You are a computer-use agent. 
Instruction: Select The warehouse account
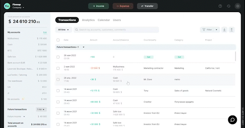pyautogui.click(x=27, y=81)
